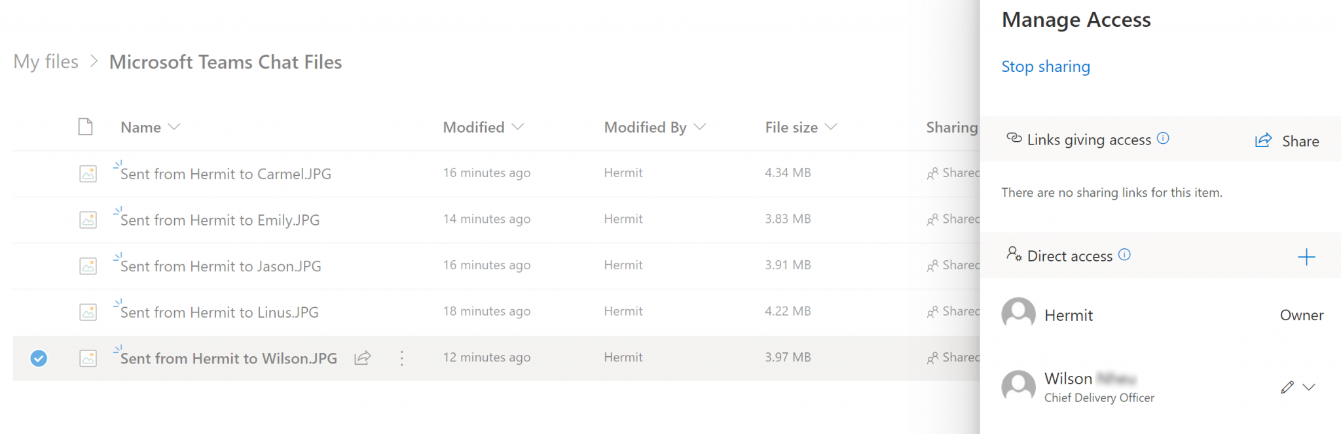Click the image thumbnail icon of Jason.JPG
Image resolution: width=1341 pixels, height=434 pixels.
87,265
